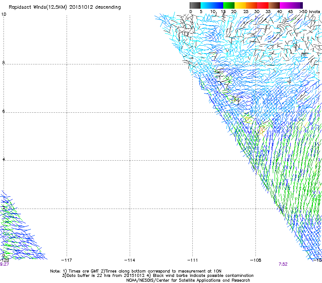This screenshot has width=322, height=283.
Task: Click the 'Times are GMT' note line
Action: pyautogui.click(x=136, y=271)
